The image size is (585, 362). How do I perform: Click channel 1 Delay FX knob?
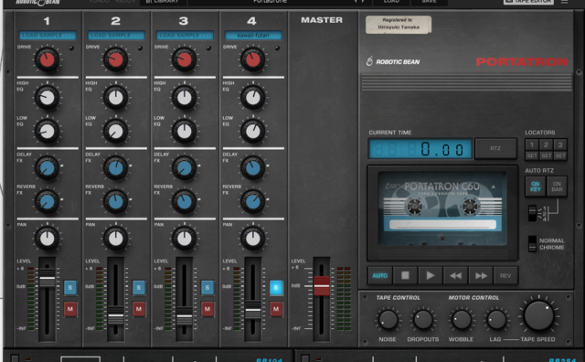coord(47,168)
